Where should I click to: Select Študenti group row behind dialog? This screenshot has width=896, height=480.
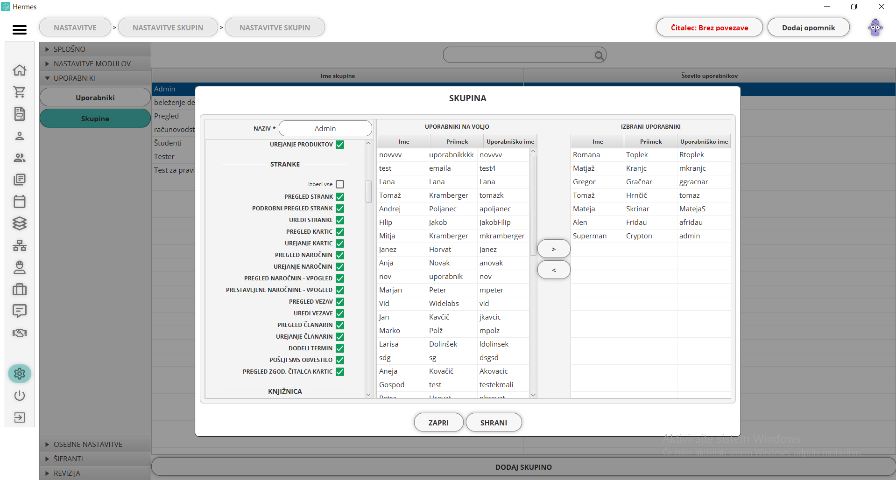pos(174,143)
